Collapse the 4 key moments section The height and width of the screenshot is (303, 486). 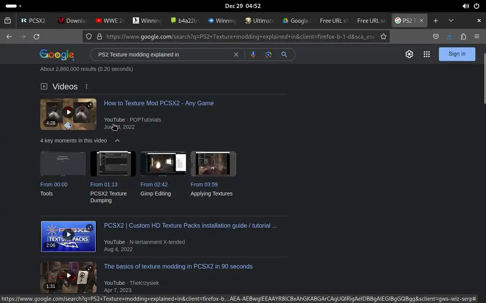[117, 141]
